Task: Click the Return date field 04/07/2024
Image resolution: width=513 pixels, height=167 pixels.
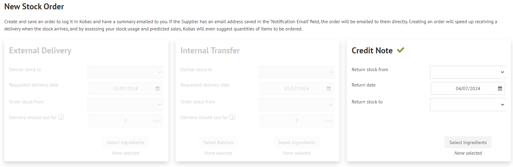Action: coord(468,89)
